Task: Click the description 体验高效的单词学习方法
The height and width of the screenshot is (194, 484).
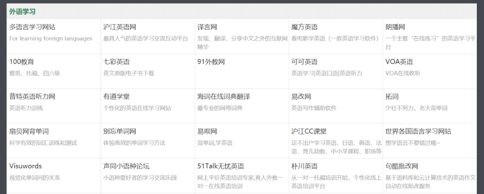Action: [134, 143]
